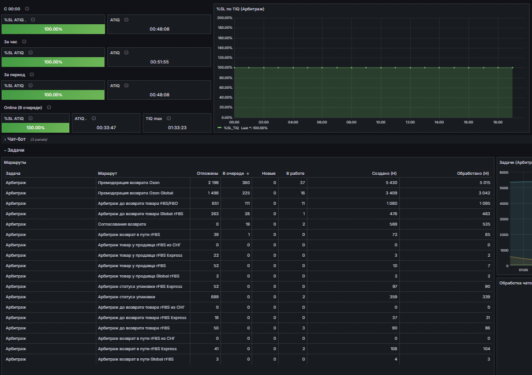
Task: Click the 100.00% gauge bar under 'Online (В очереди)'
Action: coord(36,128)
